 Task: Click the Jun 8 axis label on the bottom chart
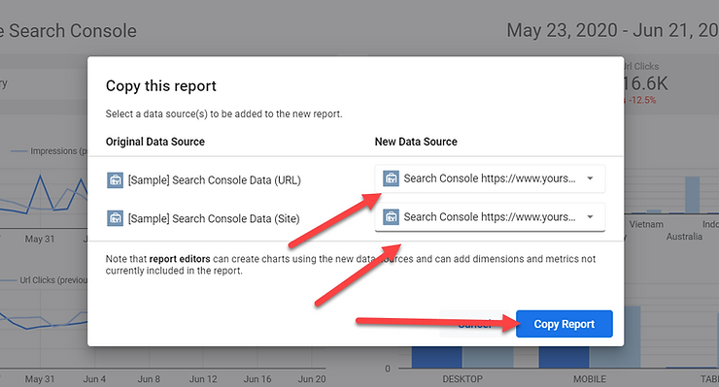(149, 379)
